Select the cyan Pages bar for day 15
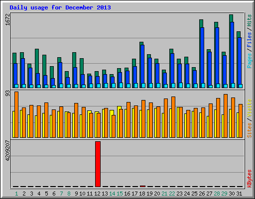 [x=121, y=85]
